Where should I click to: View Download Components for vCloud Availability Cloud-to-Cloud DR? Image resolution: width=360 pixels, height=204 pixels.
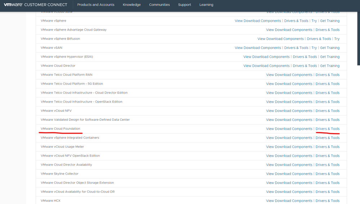(289, 192)
